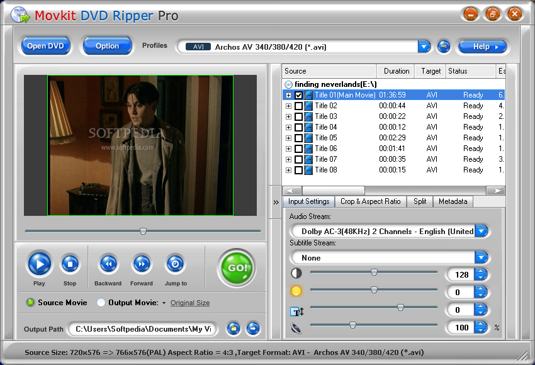The image size is (535, 365).
Task: Click the Output Path text field
Action: 142,329
